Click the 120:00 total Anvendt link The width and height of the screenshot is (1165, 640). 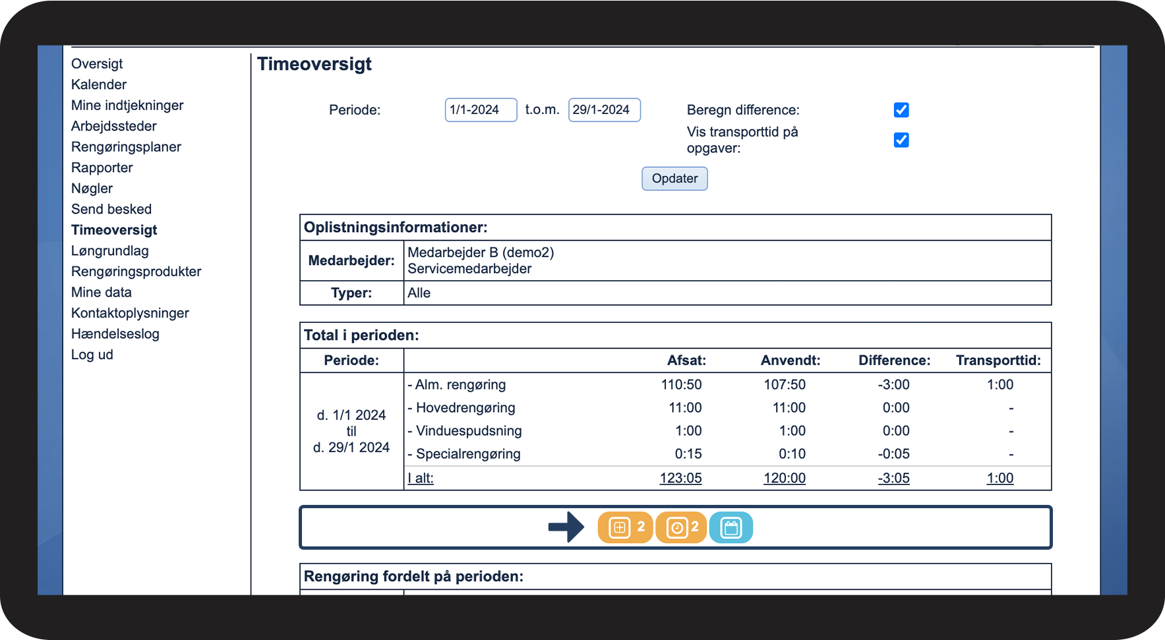(x=784, y=479)
